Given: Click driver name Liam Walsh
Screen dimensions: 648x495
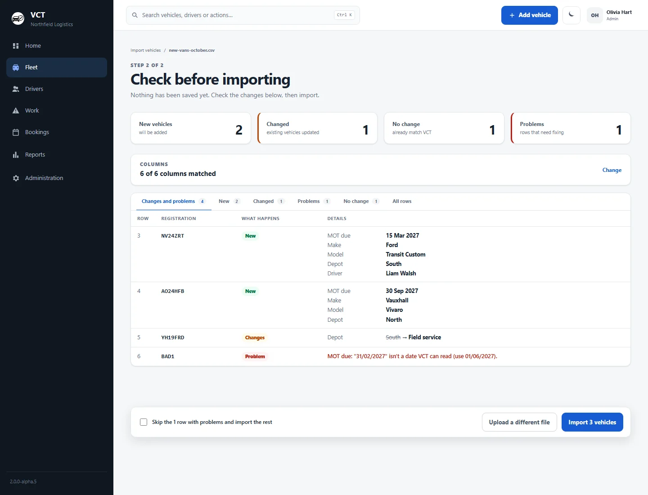Looking at the screenshot, I should coord(401,274).
